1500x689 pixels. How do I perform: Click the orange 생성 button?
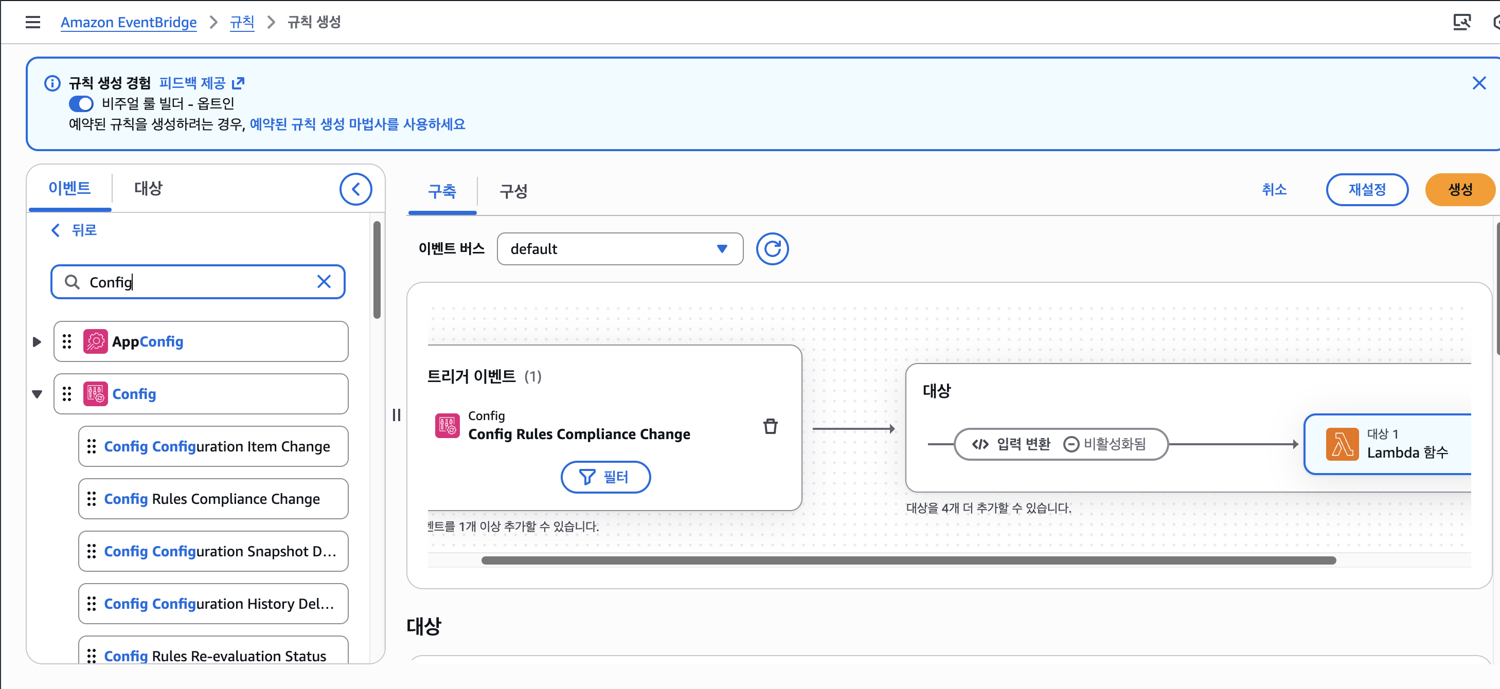[x=1459, y=190]
